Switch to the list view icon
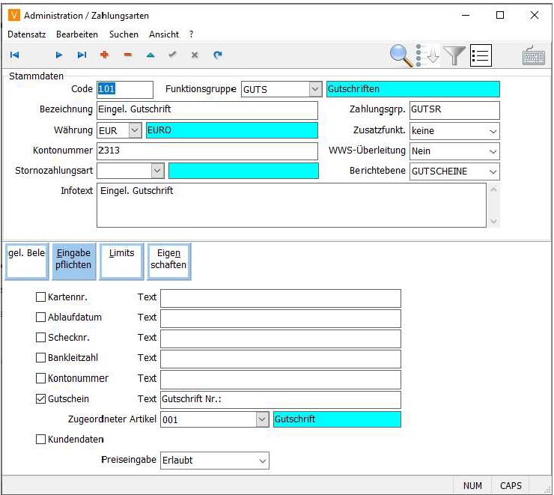 click(481, 55)
